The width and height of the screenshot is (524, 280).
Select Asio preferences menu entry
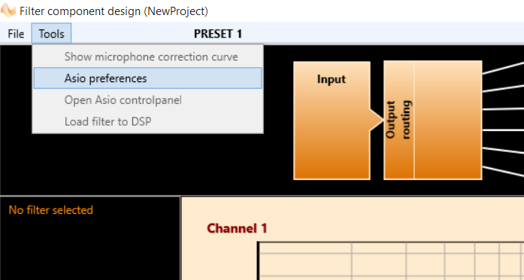(147, 78)
